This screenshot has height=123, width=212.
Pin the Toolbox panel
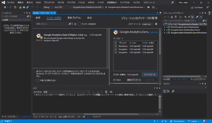27,13
